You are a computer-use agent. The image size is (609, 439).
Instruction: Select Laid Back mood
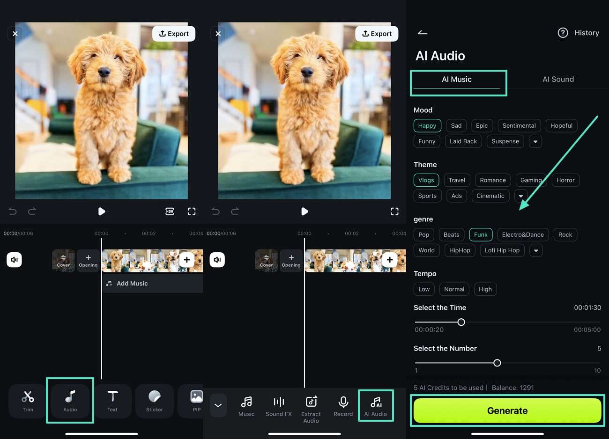tap(463, 141)
